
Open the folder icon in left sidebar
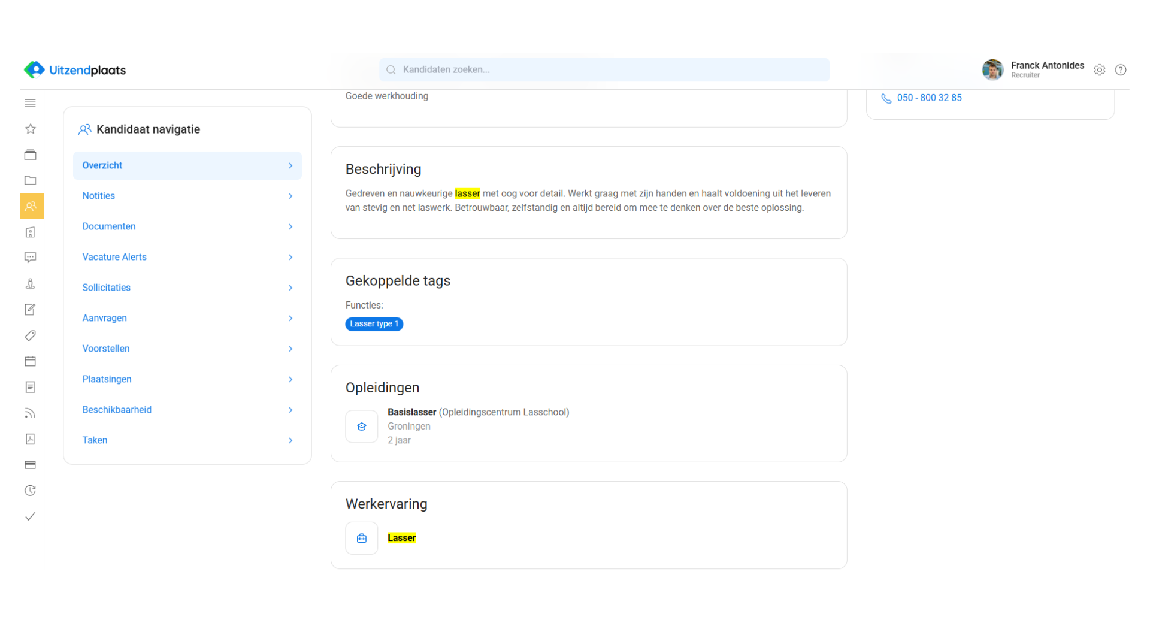(31, 180)
